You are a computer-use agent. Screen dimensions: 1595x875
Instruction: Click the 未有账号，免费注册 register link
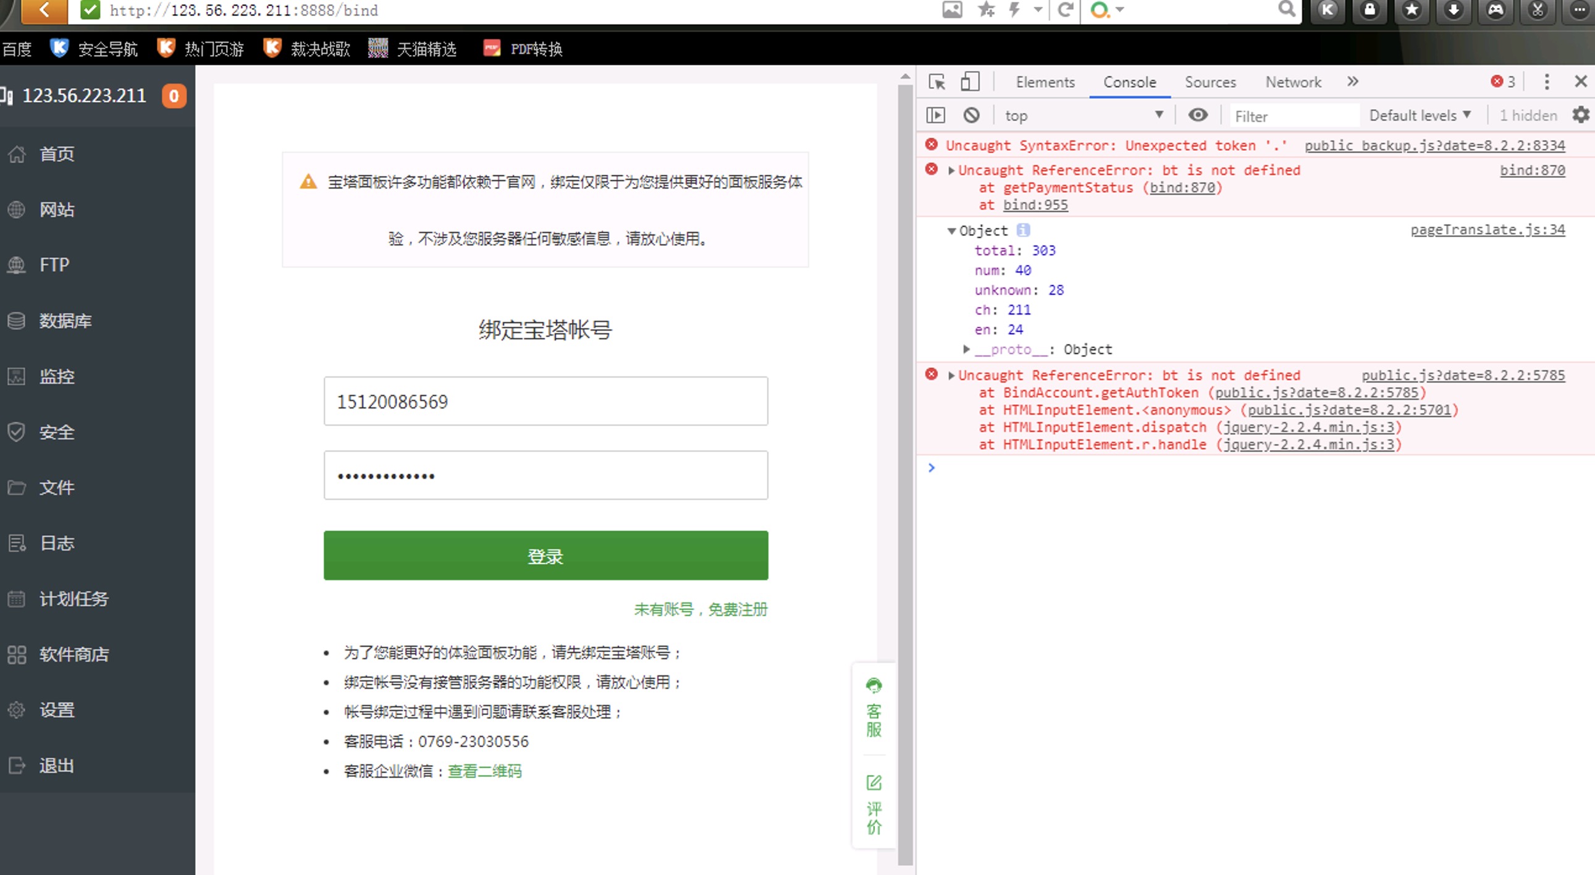(701, 609)
